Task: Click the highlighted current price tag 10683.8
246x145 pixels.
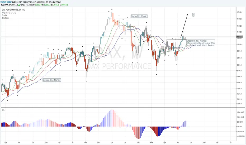Action: point(240,37)
